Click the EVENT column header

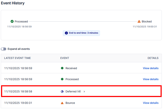(x=65, y=58)
